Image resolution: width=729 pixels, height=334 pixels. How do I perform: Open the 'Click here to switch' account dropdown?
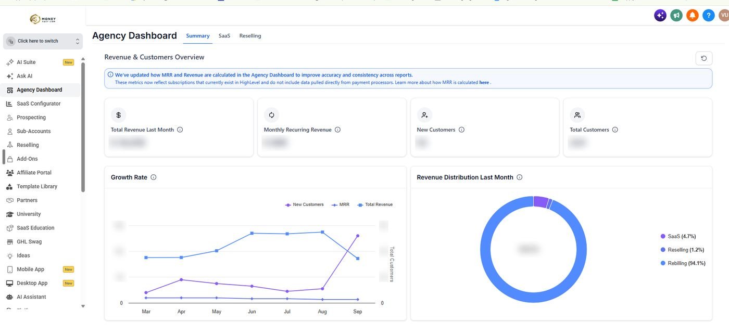pyautogui.click(x=43, y=41)
